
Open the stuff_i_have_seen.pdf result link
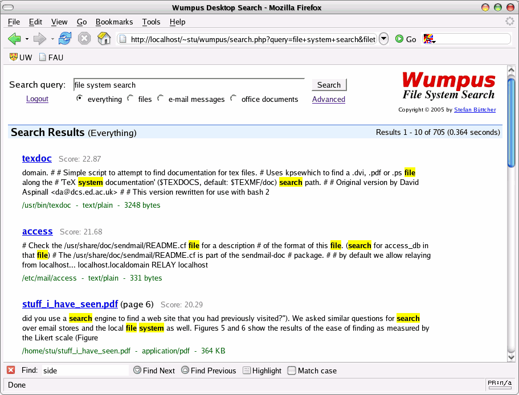(70, 304)
